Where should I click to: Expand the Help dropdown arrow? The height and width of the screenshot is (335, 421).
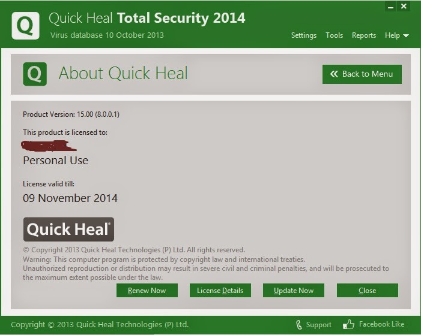406,35
